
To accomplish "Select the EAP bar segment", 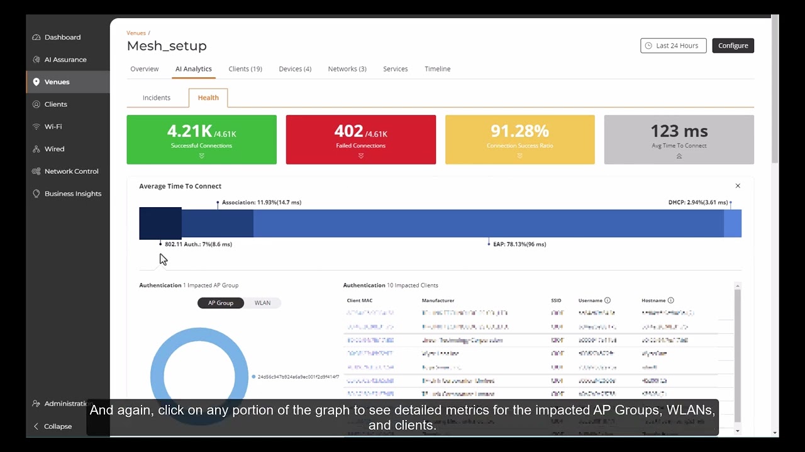I will (489, 223).
